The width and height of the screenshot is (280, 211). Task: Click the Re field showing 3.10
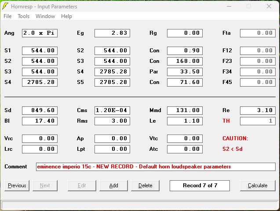[258, 110]
